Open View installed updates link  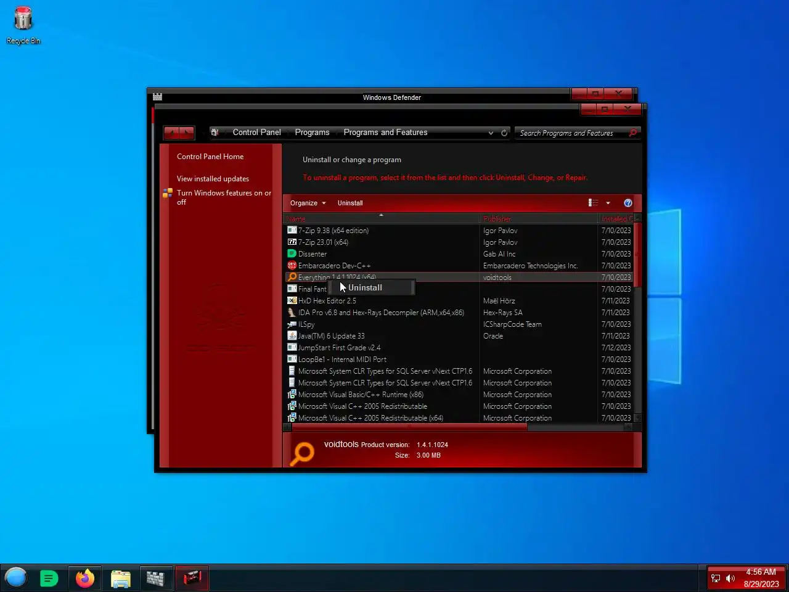pos(213,179)
